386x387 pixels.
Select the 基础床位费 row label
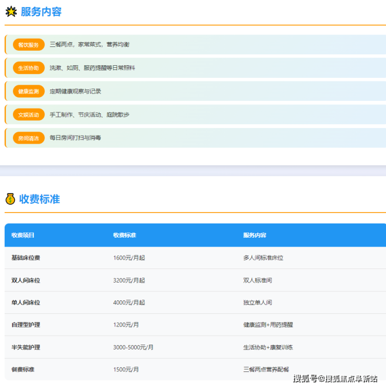click(26, 257)
